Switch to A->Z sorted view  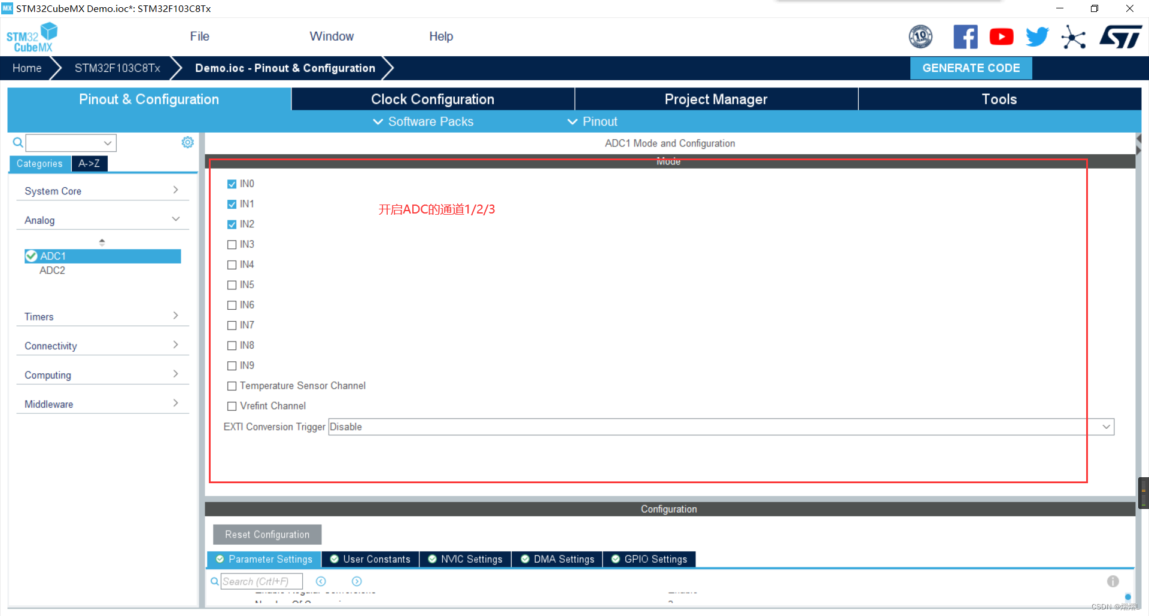[89, 163]
